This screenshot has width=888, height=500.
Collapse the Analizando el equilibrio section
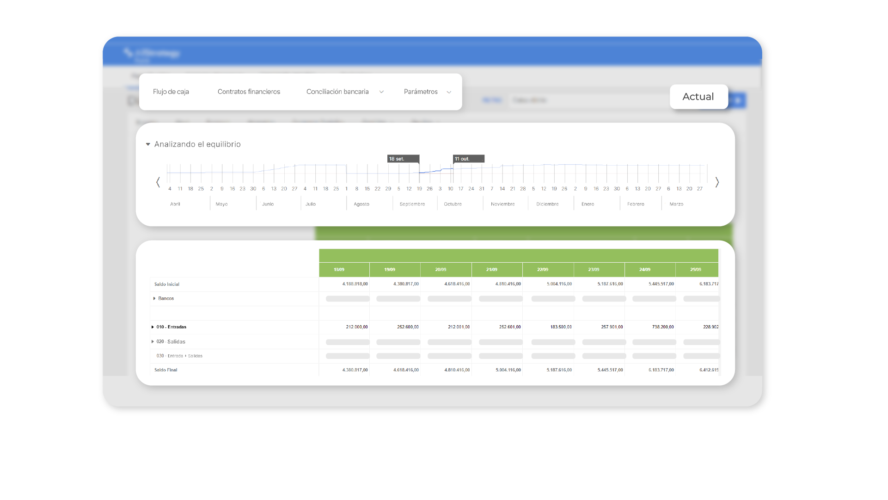[148, 144]
